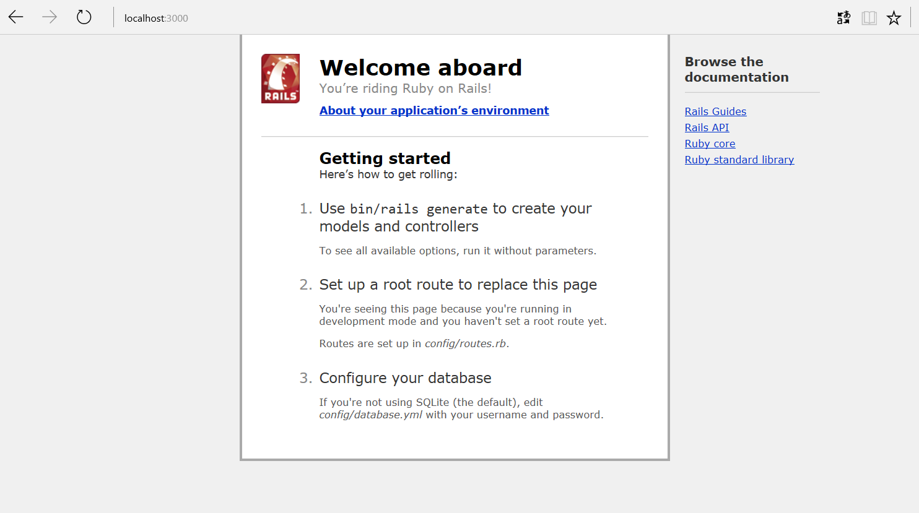Click 'Browse the documentation' sidebar heading

point(736,69)
